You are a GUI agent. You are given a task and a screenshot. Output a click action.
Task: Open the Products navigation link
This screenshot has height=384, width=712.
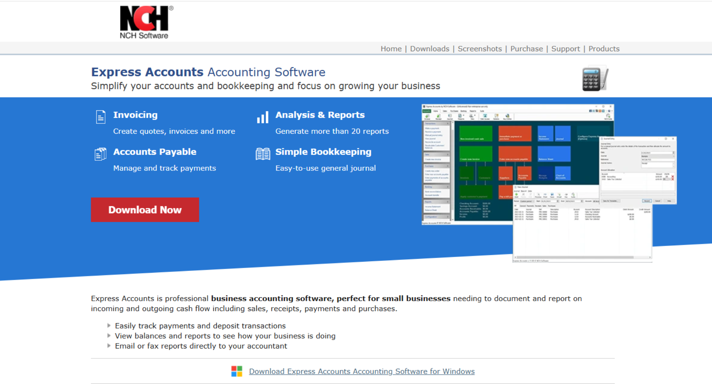click(604, 49)
